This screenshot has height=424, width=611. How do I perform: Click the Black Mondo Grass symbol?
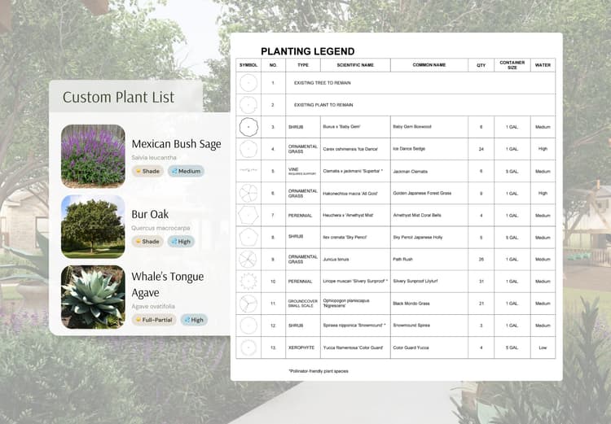(x=248, y=304)
